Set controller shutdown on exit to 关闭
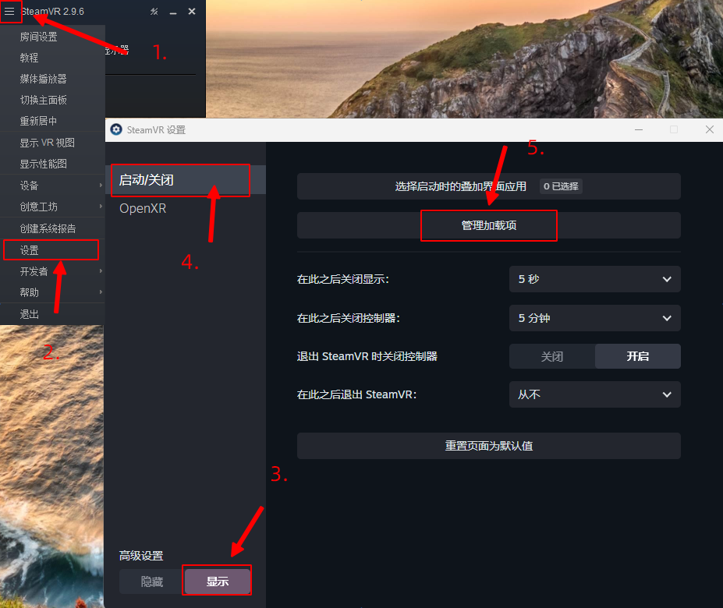Image resolution: width=723 pixels, height=608 pixels. 551,356
